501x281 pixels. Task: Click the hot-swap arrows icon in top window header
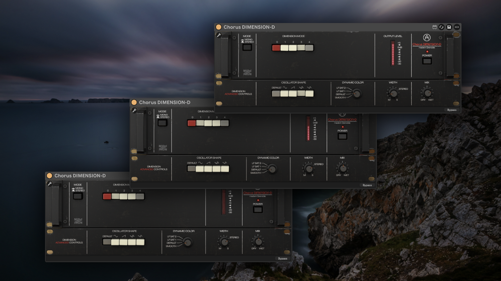442,27
